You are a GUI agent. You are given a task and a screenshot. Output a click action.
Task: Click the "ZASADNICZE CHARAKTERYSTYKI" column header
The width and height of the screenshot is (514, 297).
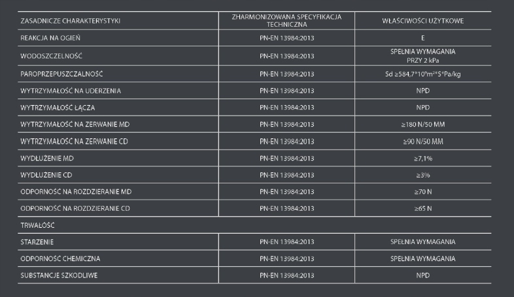71,22
